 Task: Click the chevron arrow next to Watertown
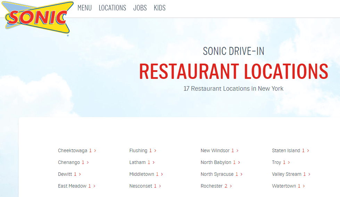click(x=304, y=186)
